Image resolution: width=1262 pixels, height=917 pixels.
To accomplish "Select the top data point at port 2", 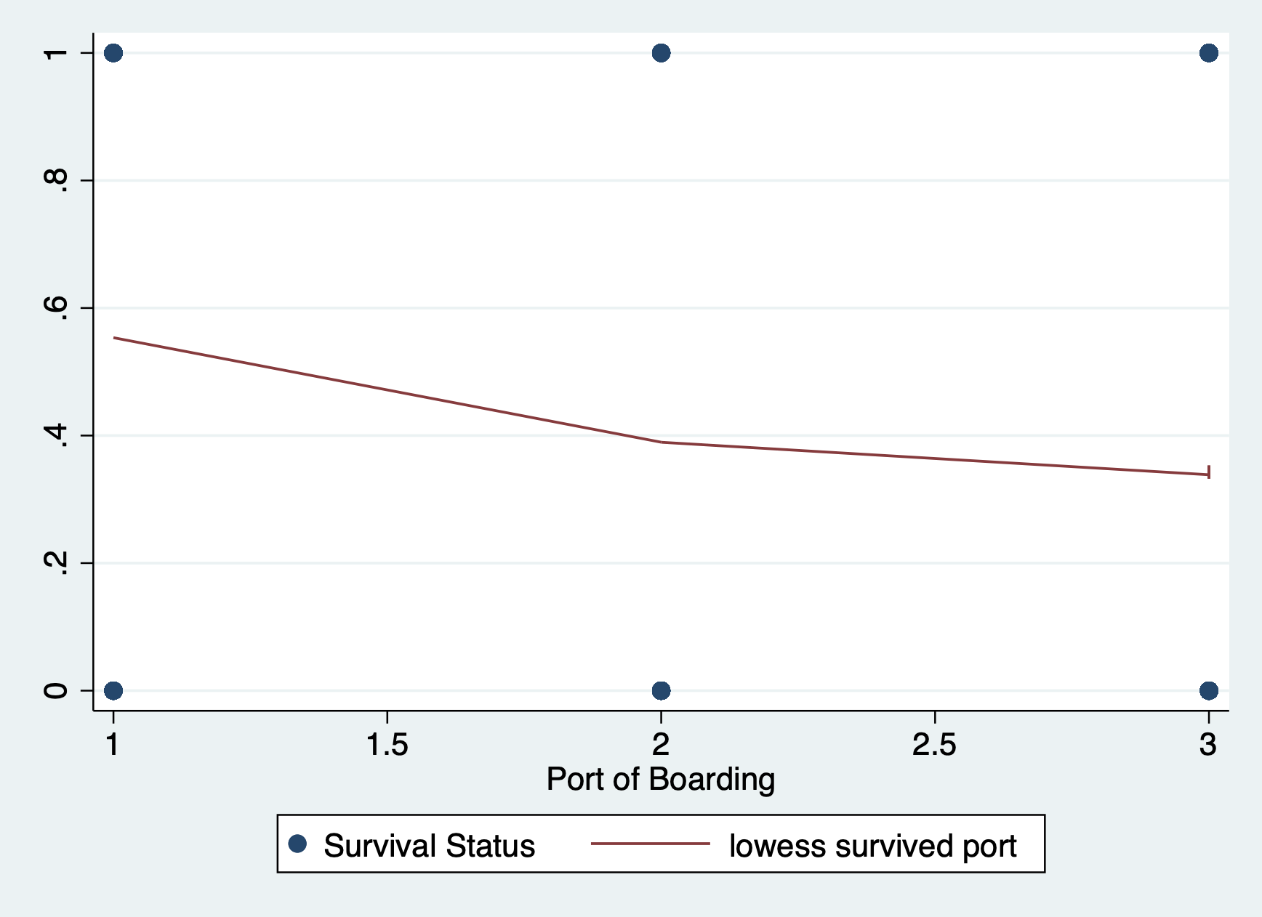I will click(x=661, y=53).
